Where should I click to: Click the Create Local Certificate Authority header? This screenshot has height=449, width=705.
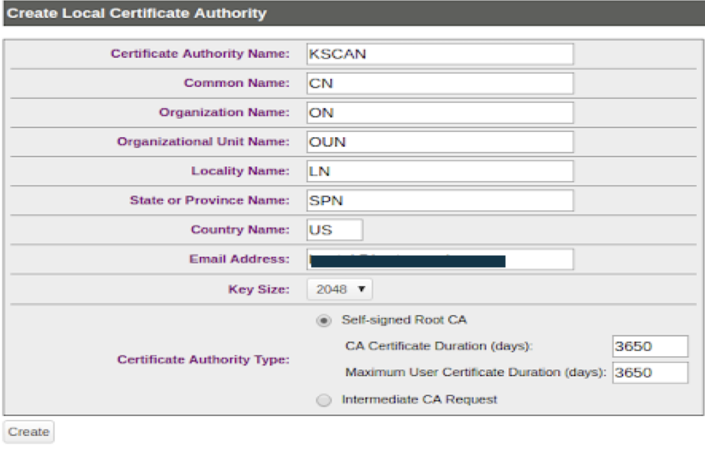[x=137, y=13]
